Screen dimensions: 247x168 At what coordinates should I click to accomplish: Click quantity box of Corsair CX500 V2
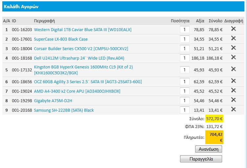(x=184, y=48)
